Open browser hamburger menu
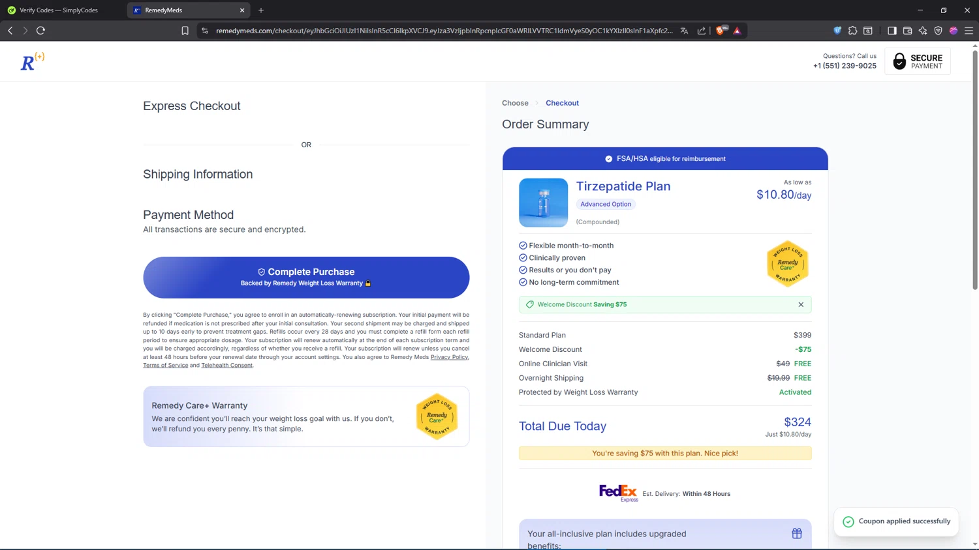 (969, 31)
